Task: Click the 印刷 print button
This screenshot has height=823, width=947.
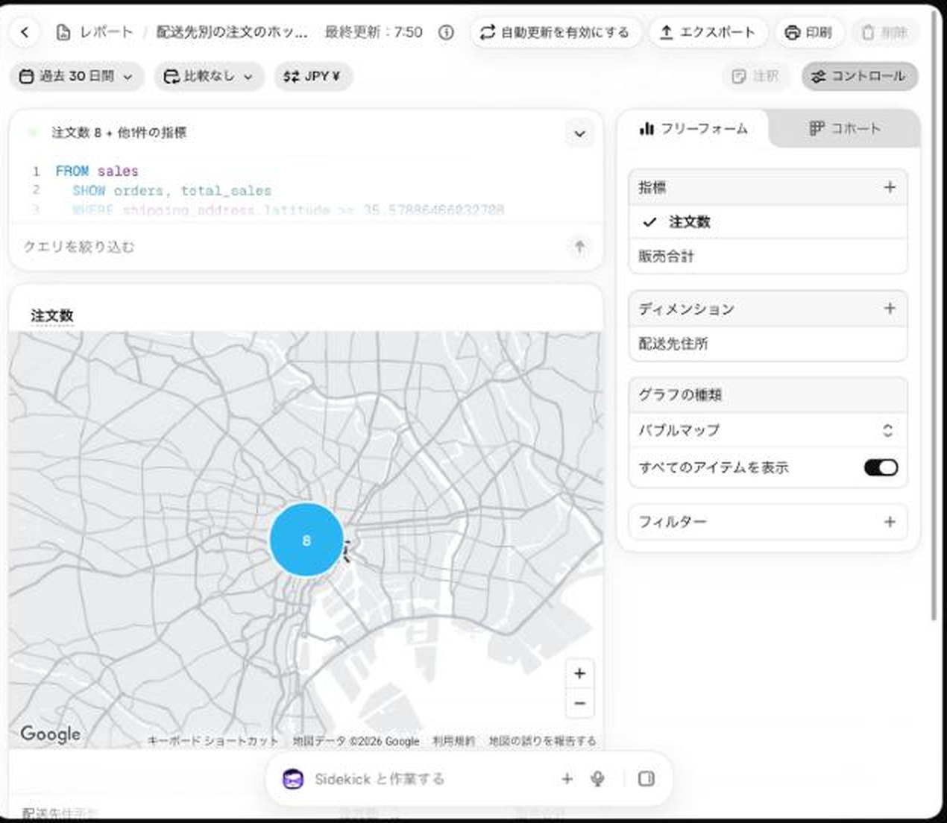Action: coord(809,32)
